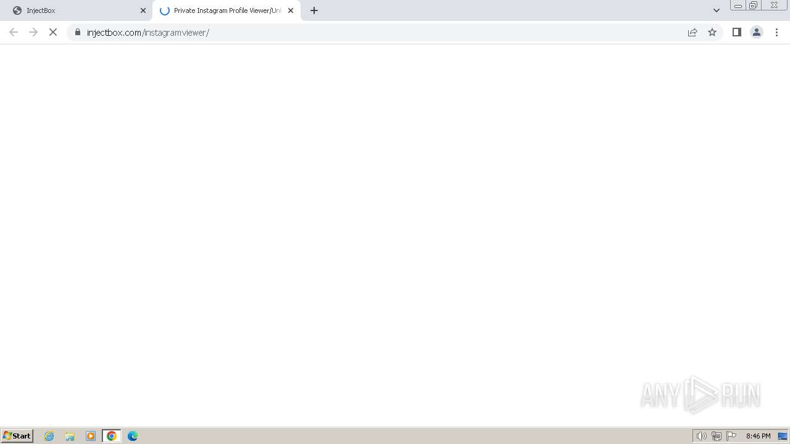View site information via lock icon
The height and width of the screenshot is (444, 790).
pyautogui.click(x=78, y=32)
